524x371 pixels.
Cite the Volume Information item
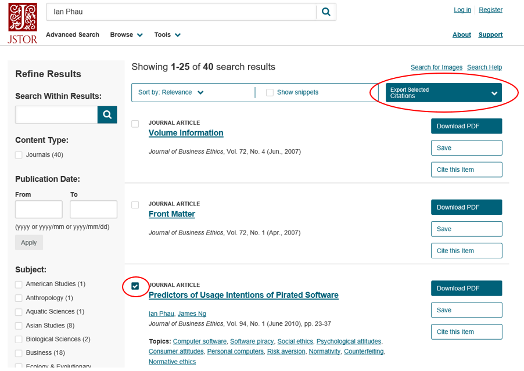click(466, 170)
